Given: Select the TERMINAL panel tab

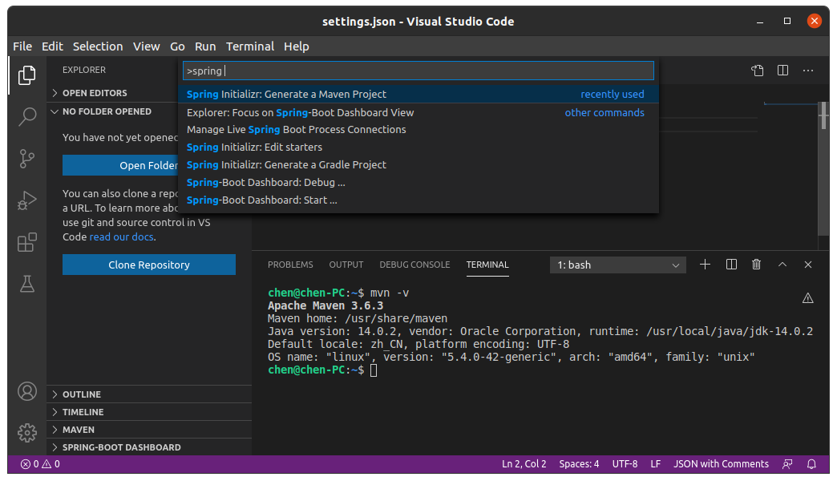Looking at the screenshot, I should point(487,265).
